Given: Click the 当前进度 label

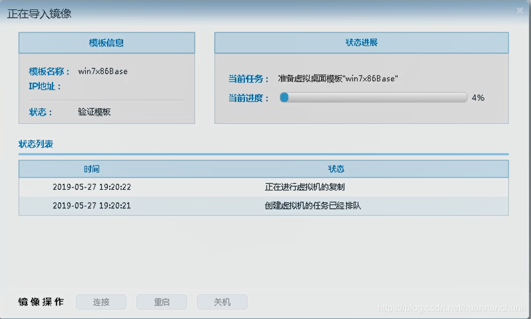Looking at the screenshot, I should click(x=249, y=98).
